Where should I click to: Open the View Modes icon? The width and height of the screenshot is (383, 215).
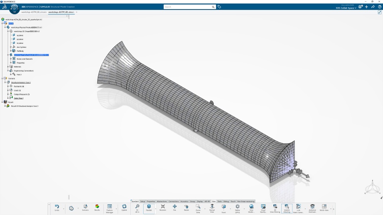pos(251,207)
